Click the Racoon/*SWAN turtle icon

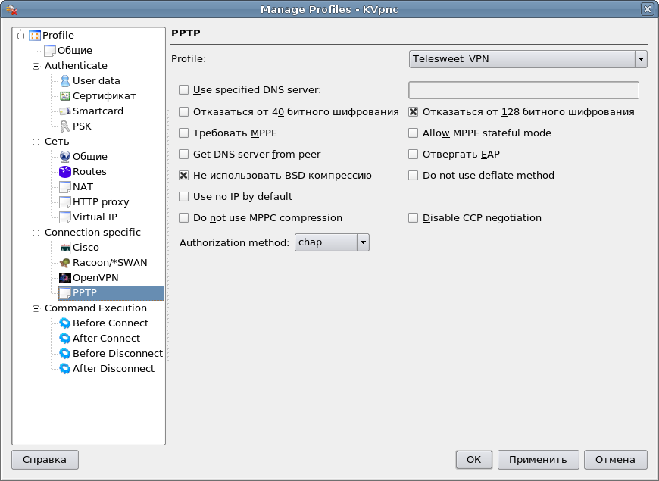click(x=65, y=263)
